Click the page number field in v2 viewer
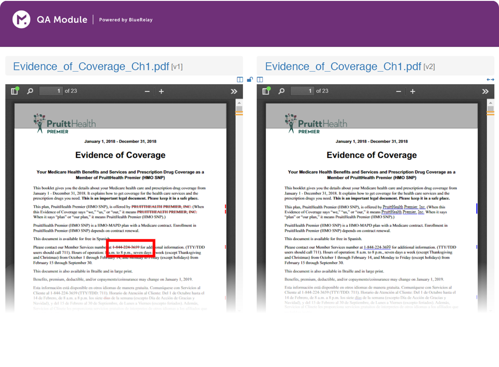The image size is (499, 367). [302, 91]
